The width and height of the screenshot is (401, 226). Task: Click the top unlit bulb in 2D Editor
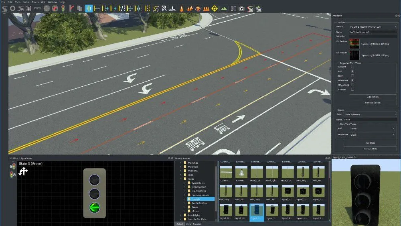(94, 180)
